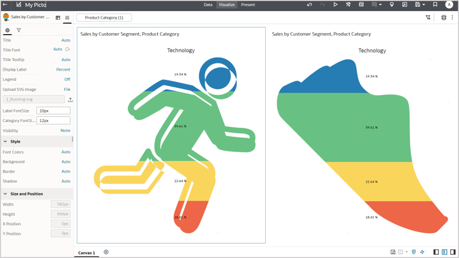Click the Title Font Auto link

(x=58, y=49)
